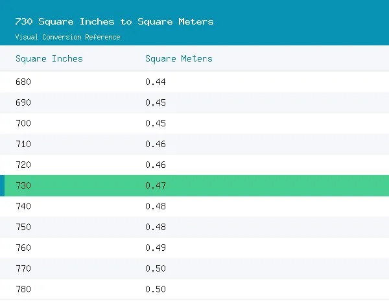Viewport: 389px width, 302px height.
Task: Select the 700 square inches cell
Action: tap(23, 123)
